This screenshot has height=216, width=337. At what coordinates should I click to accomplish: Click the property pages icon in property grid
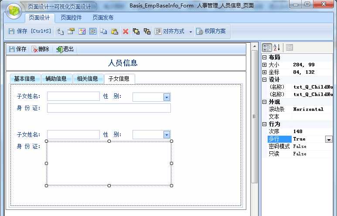click(x=289, y=48)
